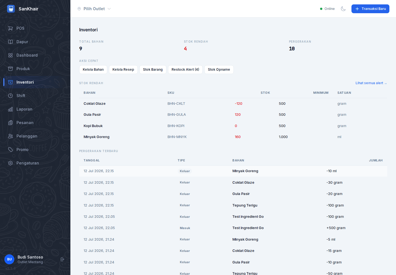Click the Kelola Resep button
The width and height of the screenshot is (396, 275).
coord(123,70)
